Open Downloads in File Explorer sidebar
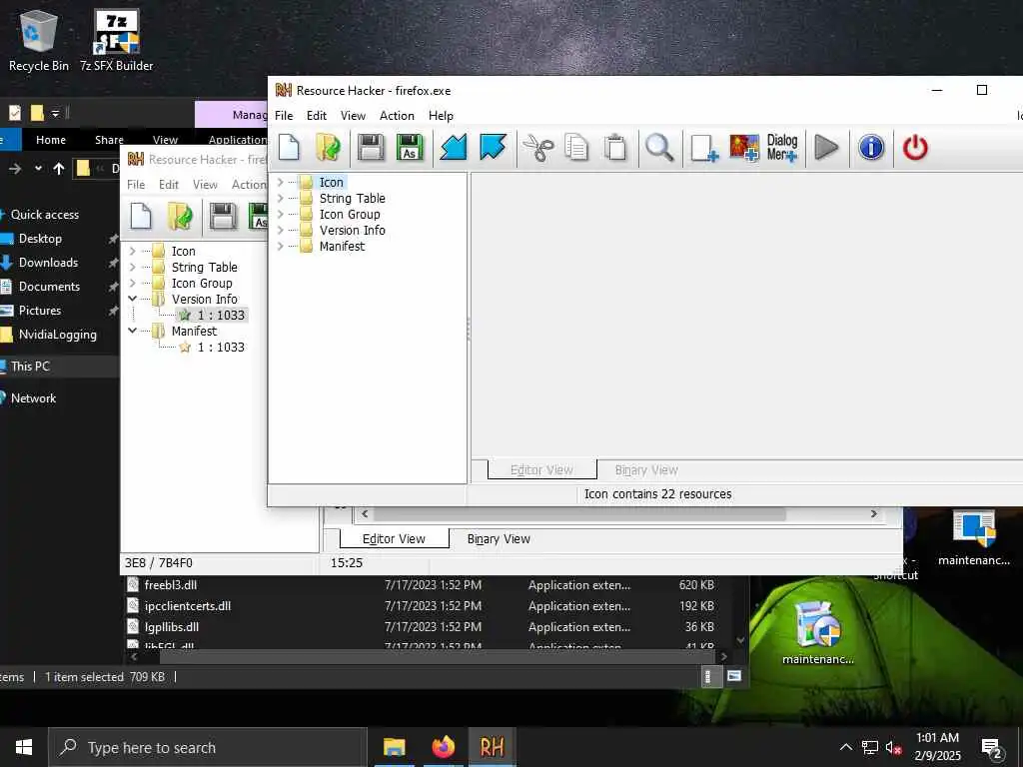The height and width of the screenshot is (767, 1023). point(48,263)
